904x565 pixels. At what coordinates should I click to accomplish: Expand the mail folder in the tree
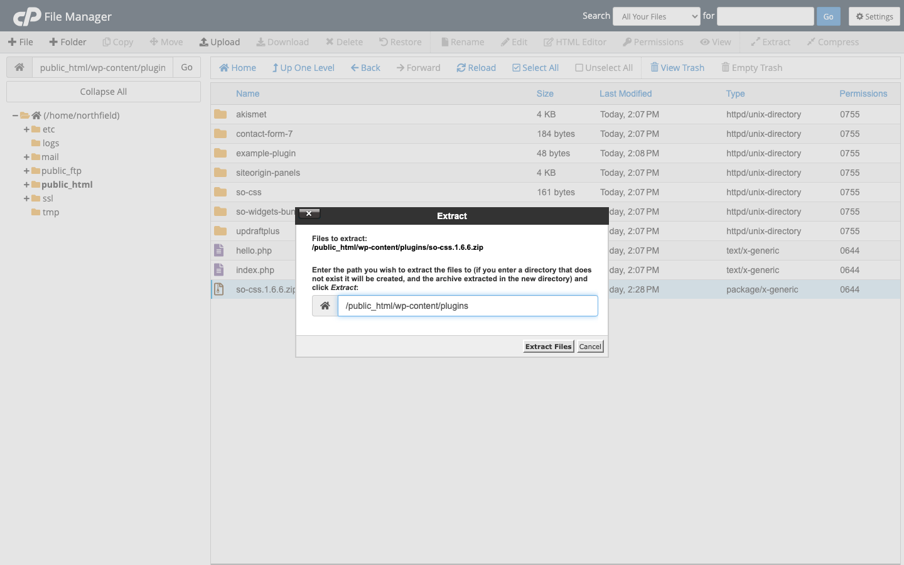(26, 157)
